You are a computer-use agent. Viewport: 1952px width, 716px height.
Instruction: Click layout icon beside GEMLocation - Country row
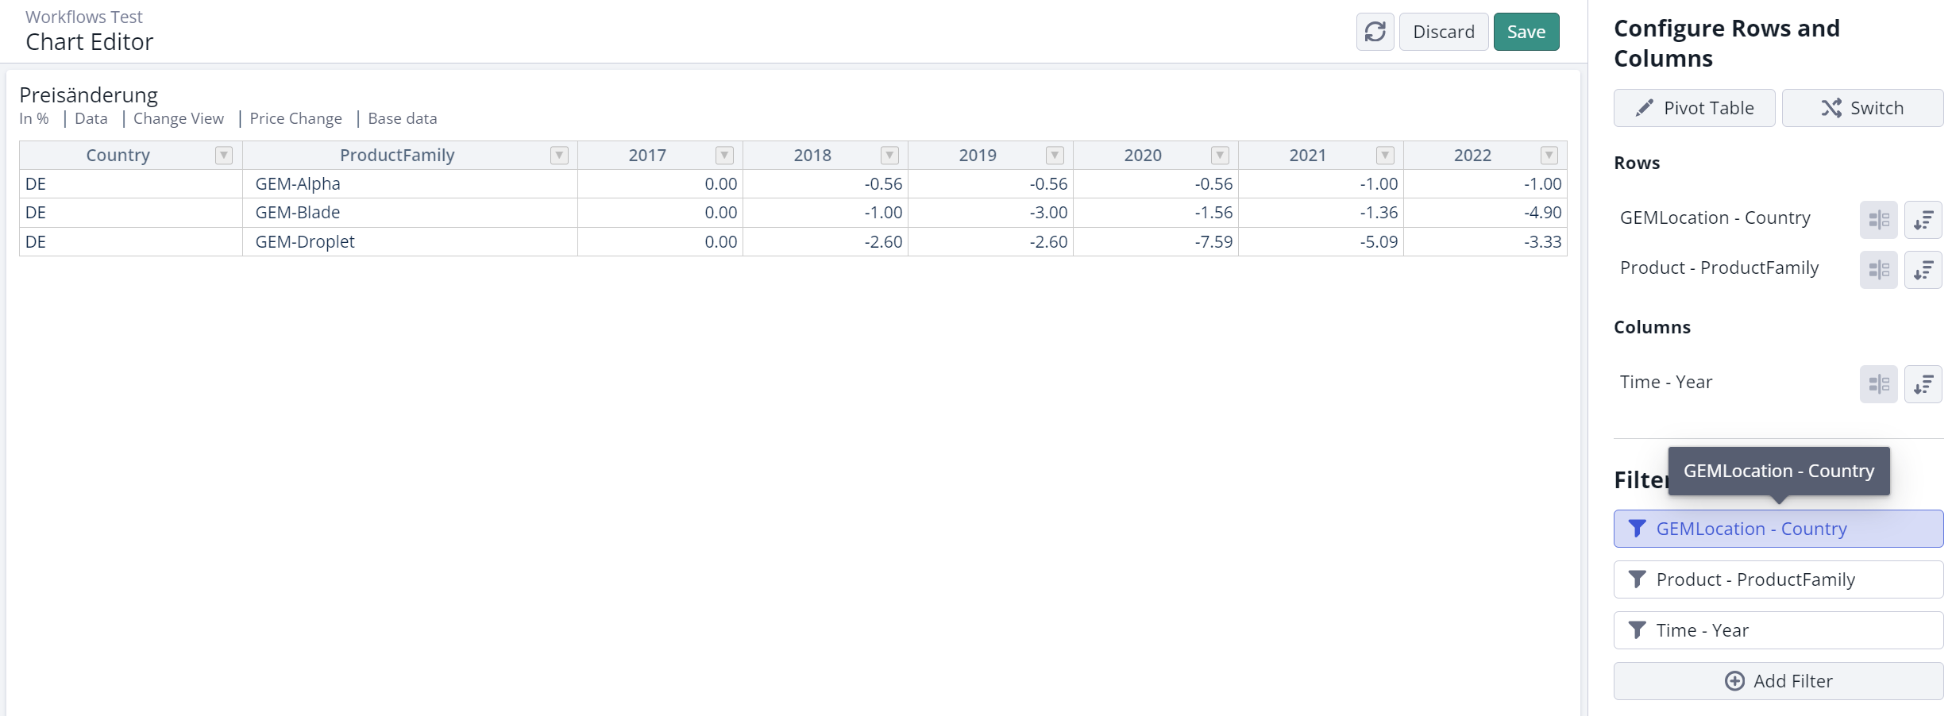1878,220
